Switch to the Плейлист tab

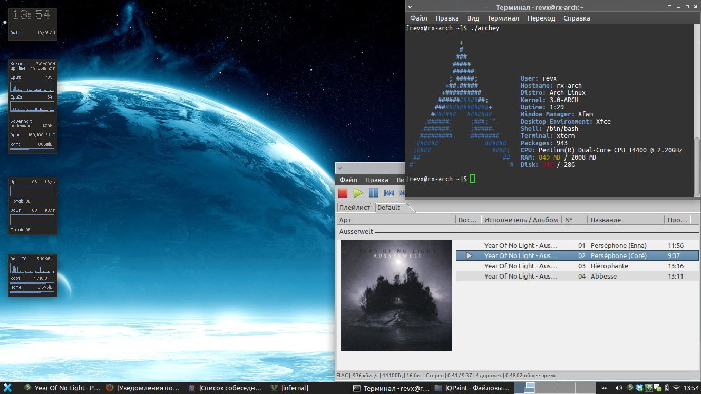(x=355, y=207)
